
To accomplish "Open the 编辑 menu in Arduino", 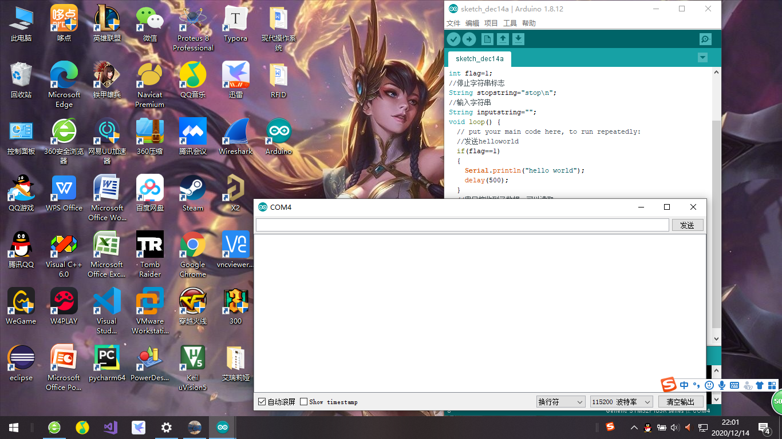I will (472, 23).
